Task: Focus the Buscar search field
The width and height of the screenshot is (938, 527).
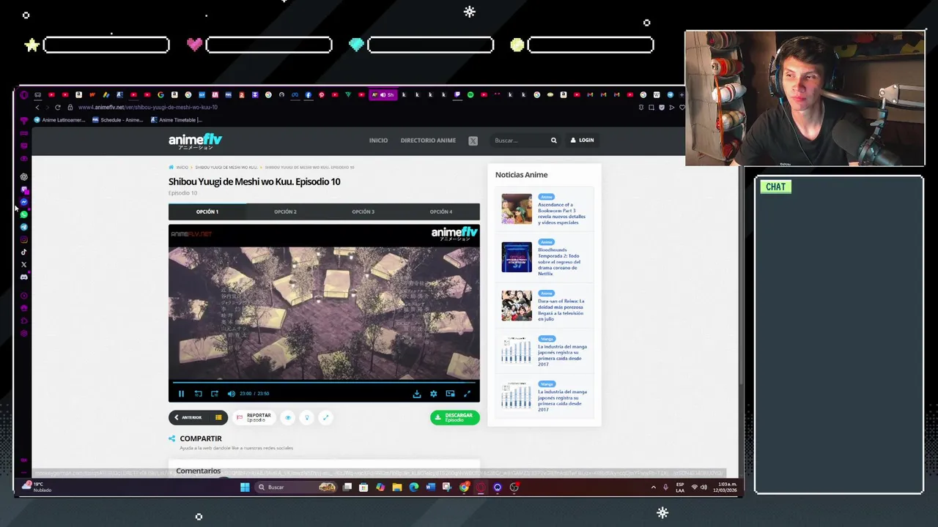Action: click(x=519, y=141)
